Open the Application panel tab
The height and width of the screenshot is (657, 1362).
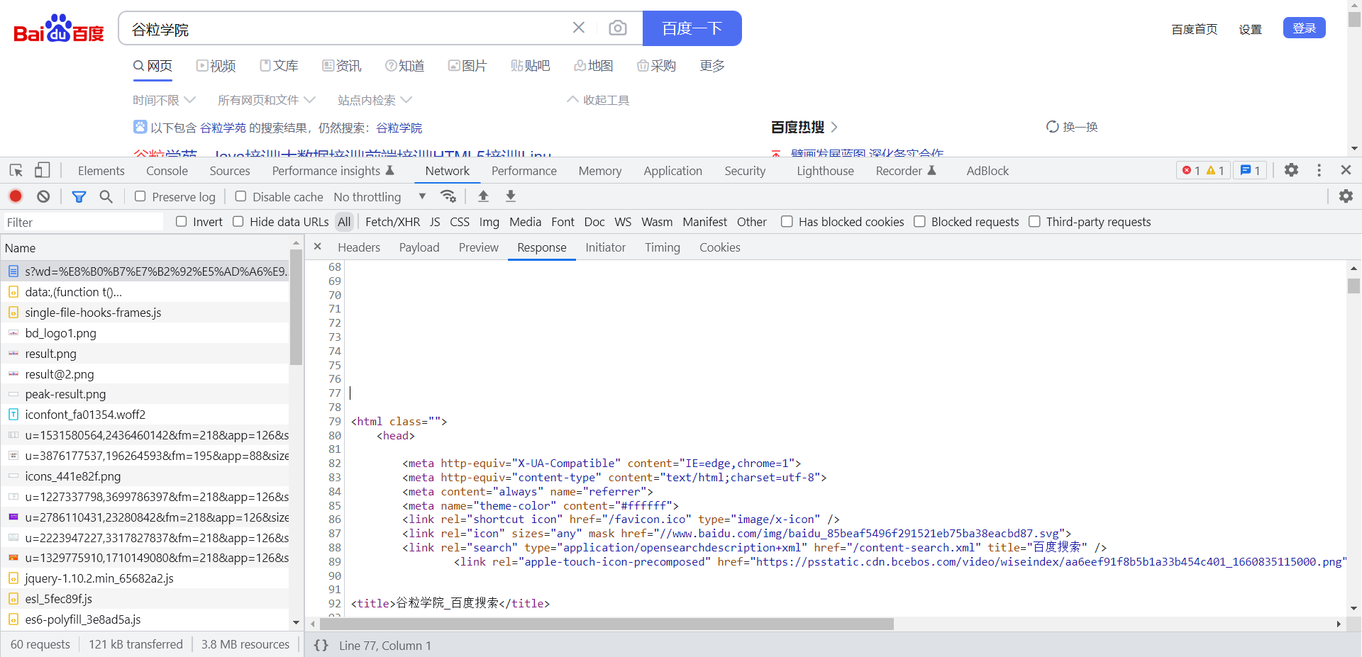(673, 171)
